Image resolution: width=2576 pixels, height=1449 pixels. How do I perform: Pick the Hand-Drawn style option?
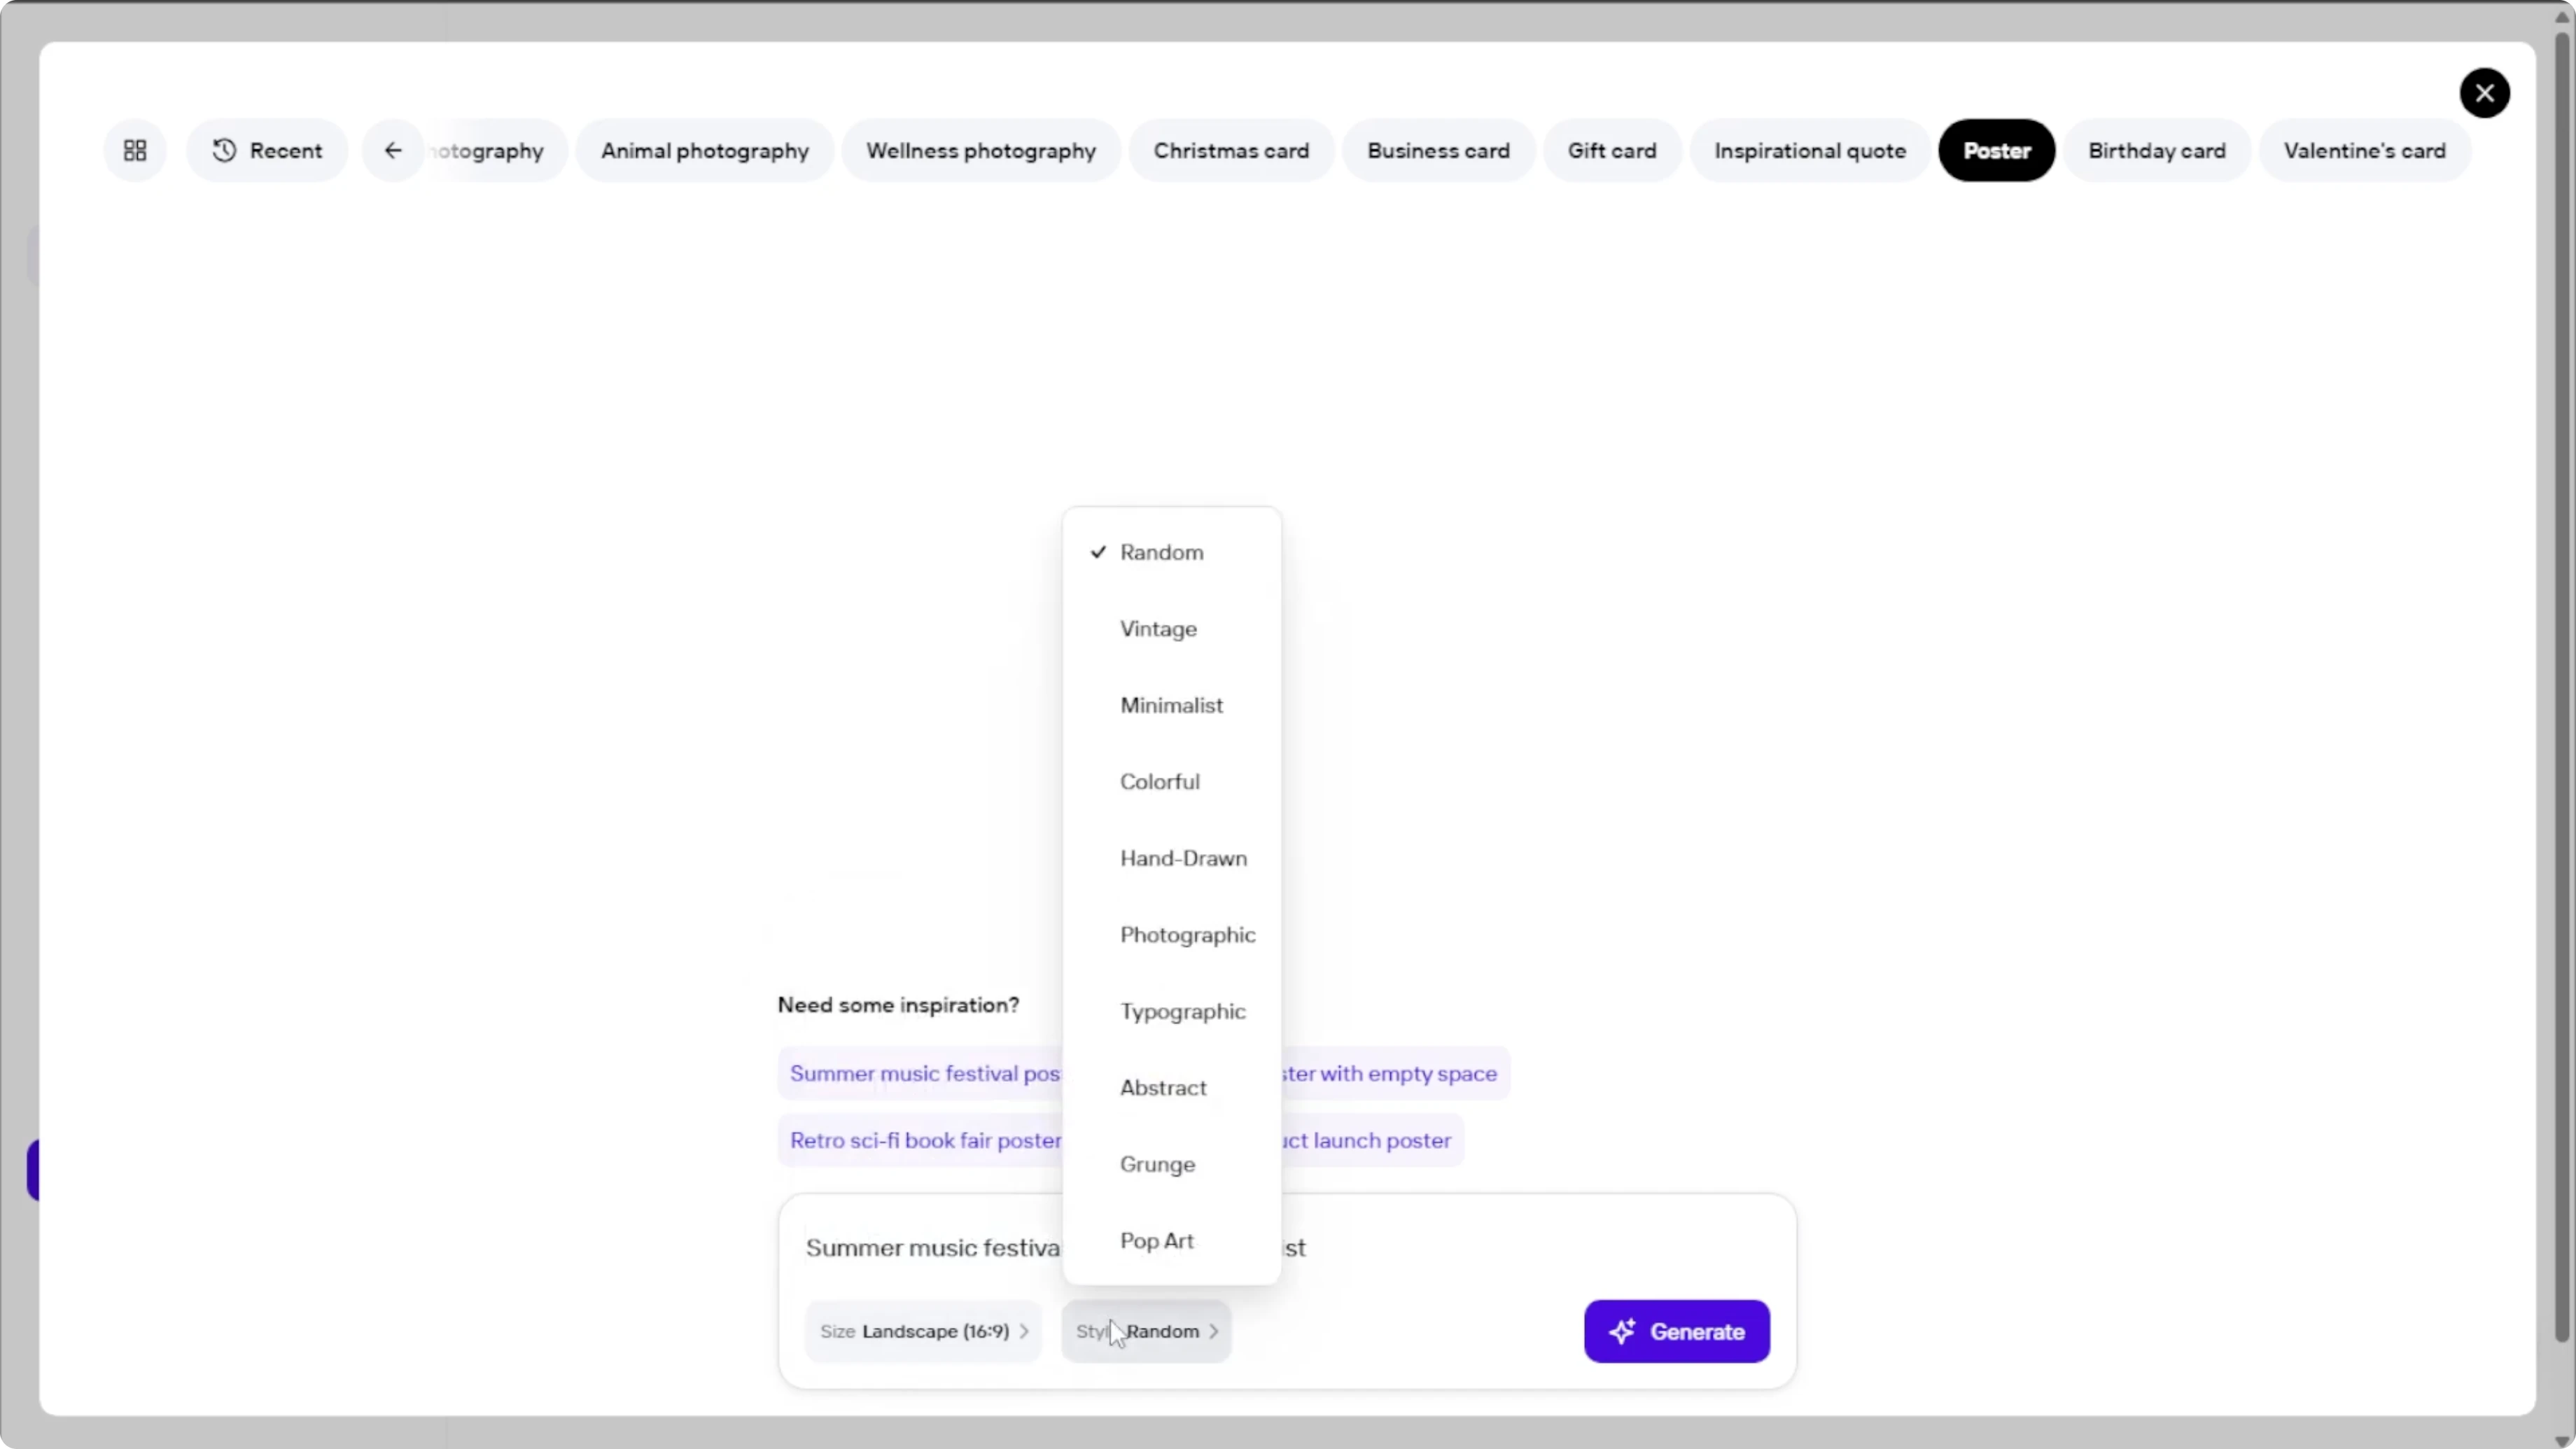pos(1171,858)
